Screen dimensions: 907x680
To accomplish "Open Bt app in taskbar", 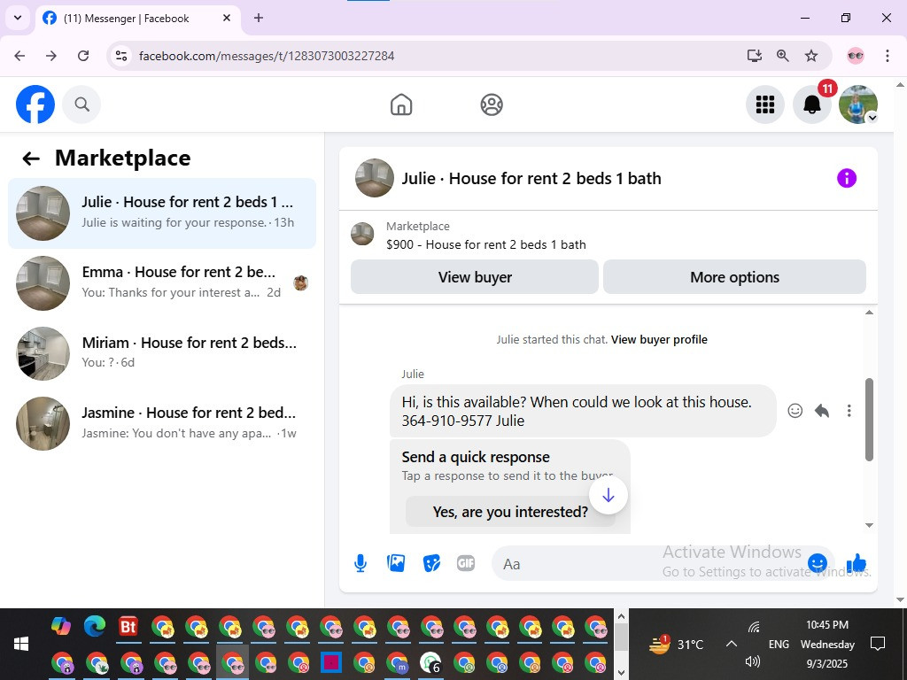I will pyautogui.click(x=128, y=626).
